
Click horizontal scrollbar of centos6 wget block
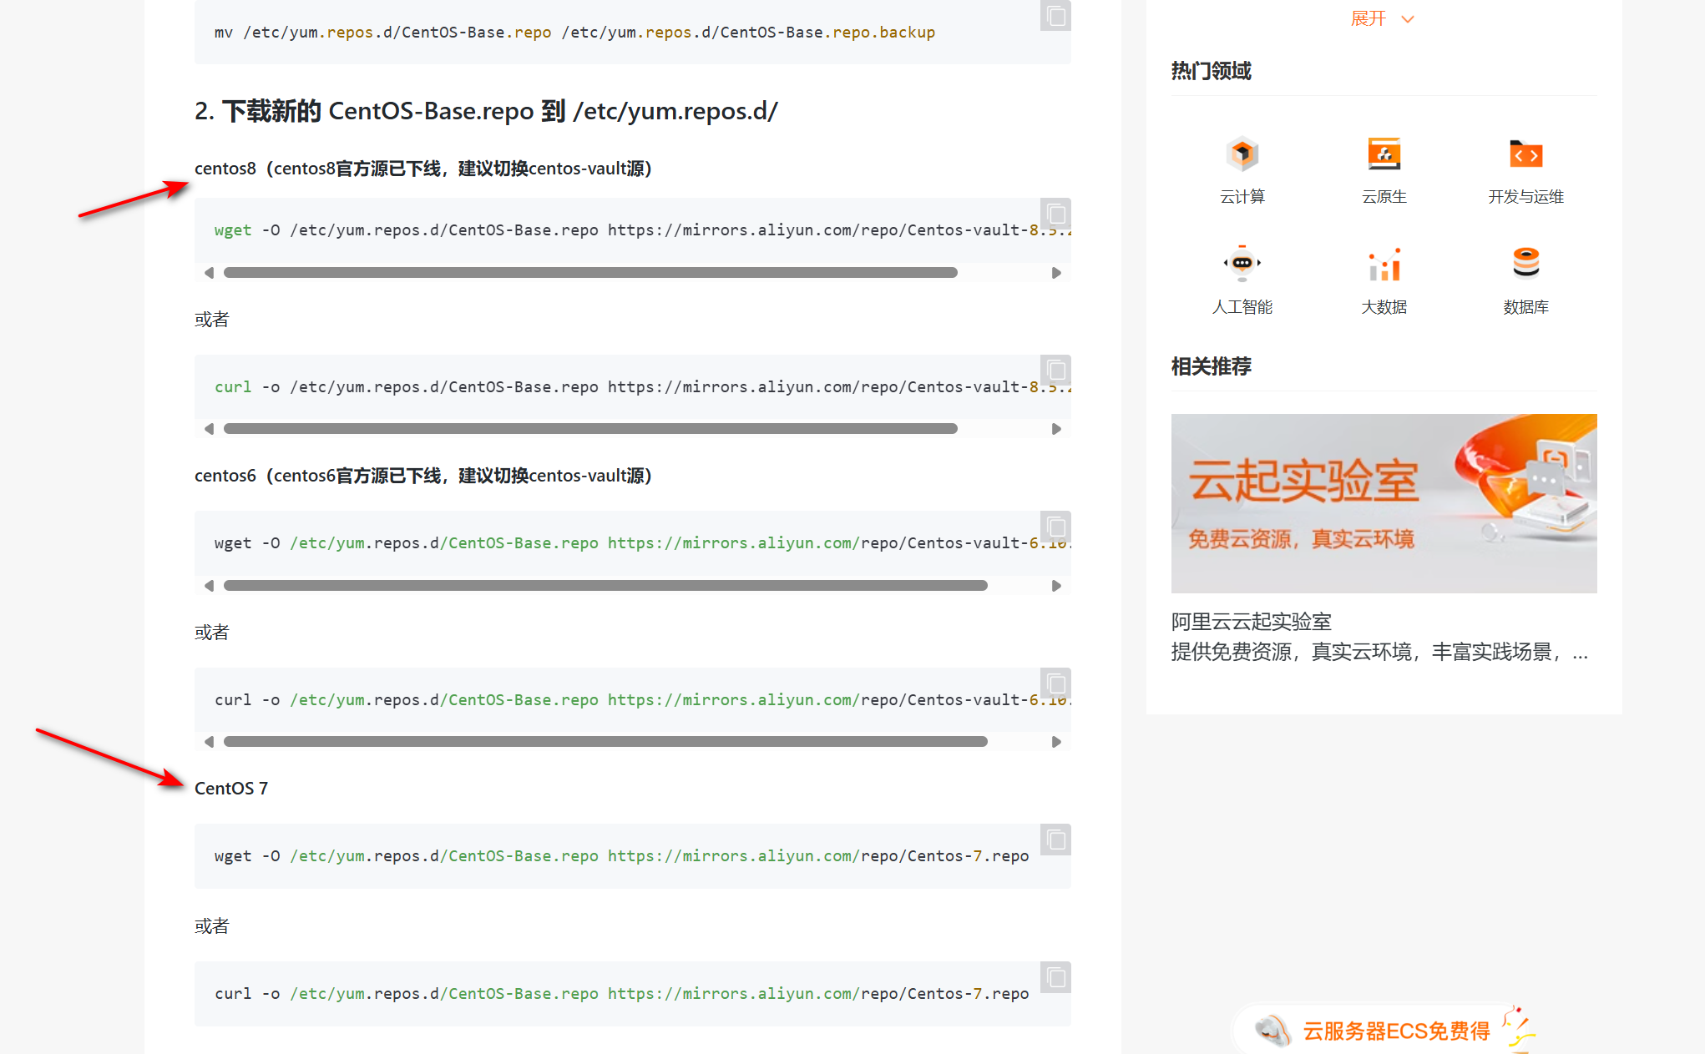(605, 586)
